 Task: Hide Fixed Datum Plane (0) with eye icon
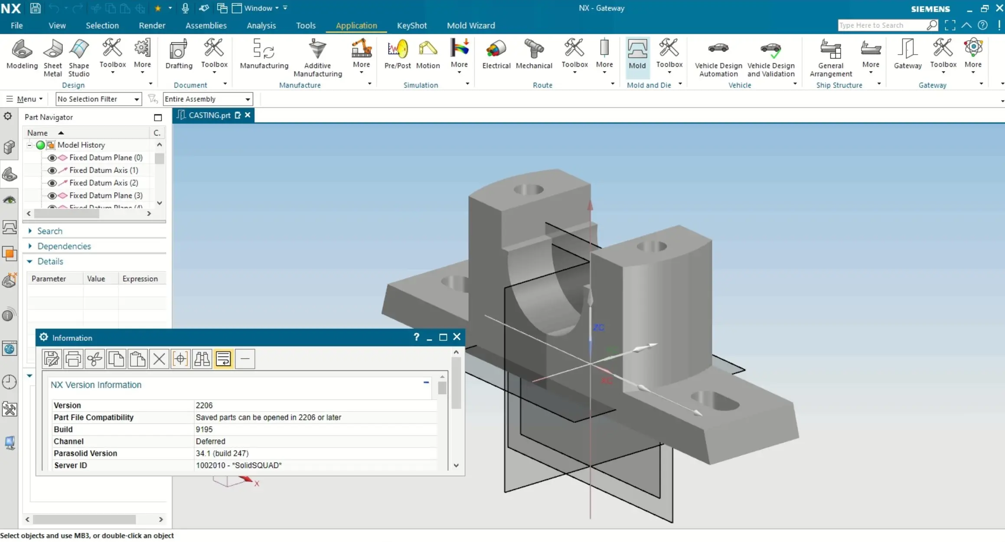52,158
